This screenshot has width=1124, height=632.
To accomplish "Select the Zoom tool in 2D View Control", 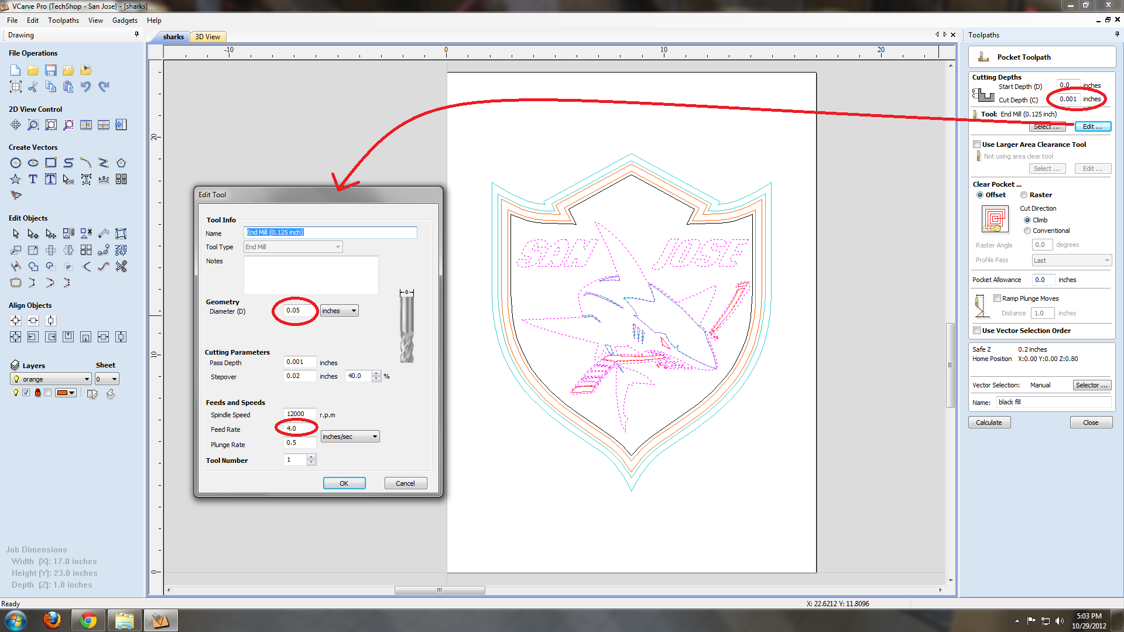I will point(33,125).
